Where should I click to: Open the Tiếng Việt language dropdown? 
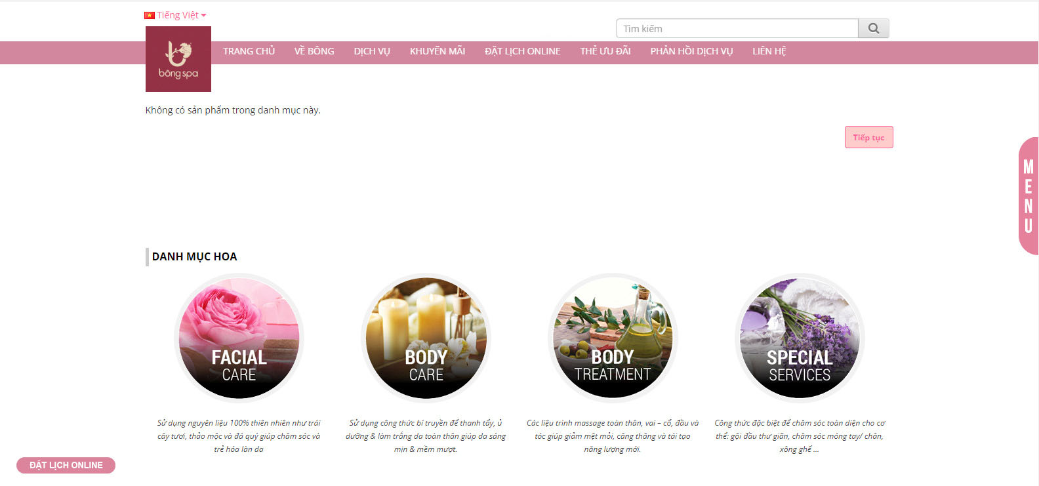(x=175, y=15)
